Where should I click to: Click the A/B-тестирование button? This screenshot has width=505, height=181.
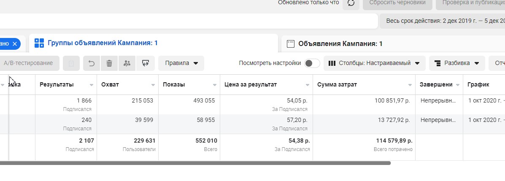pyautogui.click(x=28, y=63)
